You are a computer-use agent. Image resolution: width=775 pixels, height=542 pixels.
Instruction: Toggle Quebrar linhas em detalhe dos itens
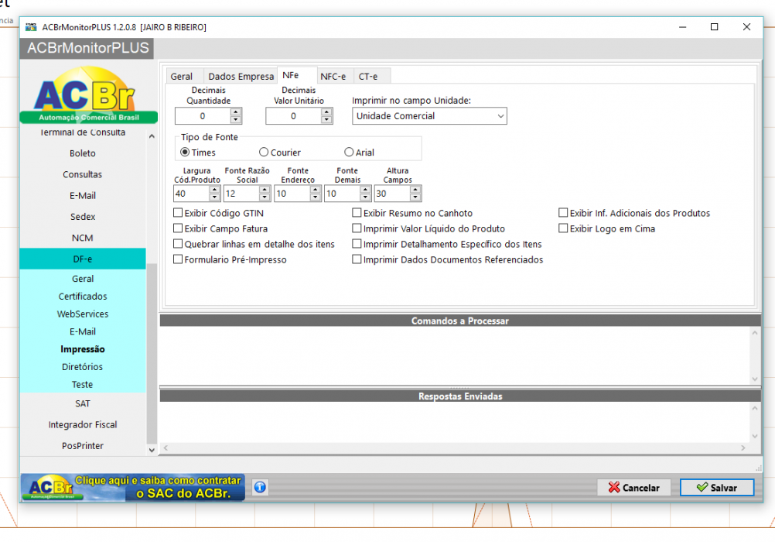[x=178, y=244]
